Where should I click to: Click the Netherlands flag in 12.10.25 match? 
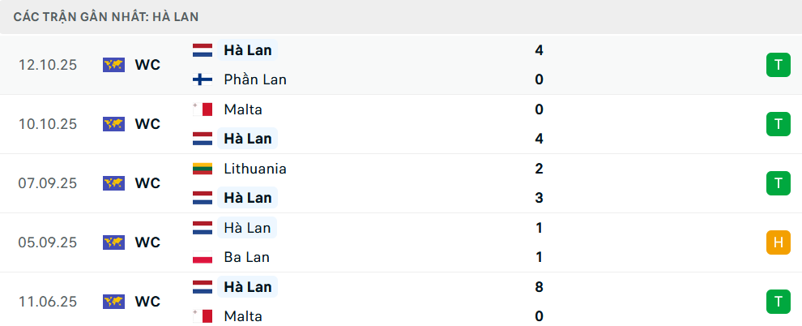(x=202, y=50)
